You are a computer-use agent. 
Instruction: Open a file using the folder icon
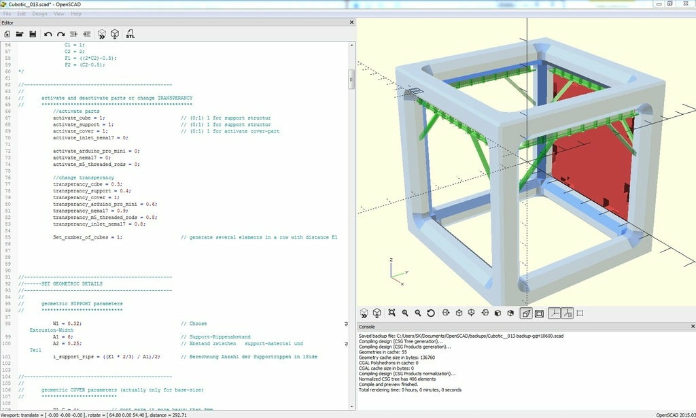click(20, 34)
